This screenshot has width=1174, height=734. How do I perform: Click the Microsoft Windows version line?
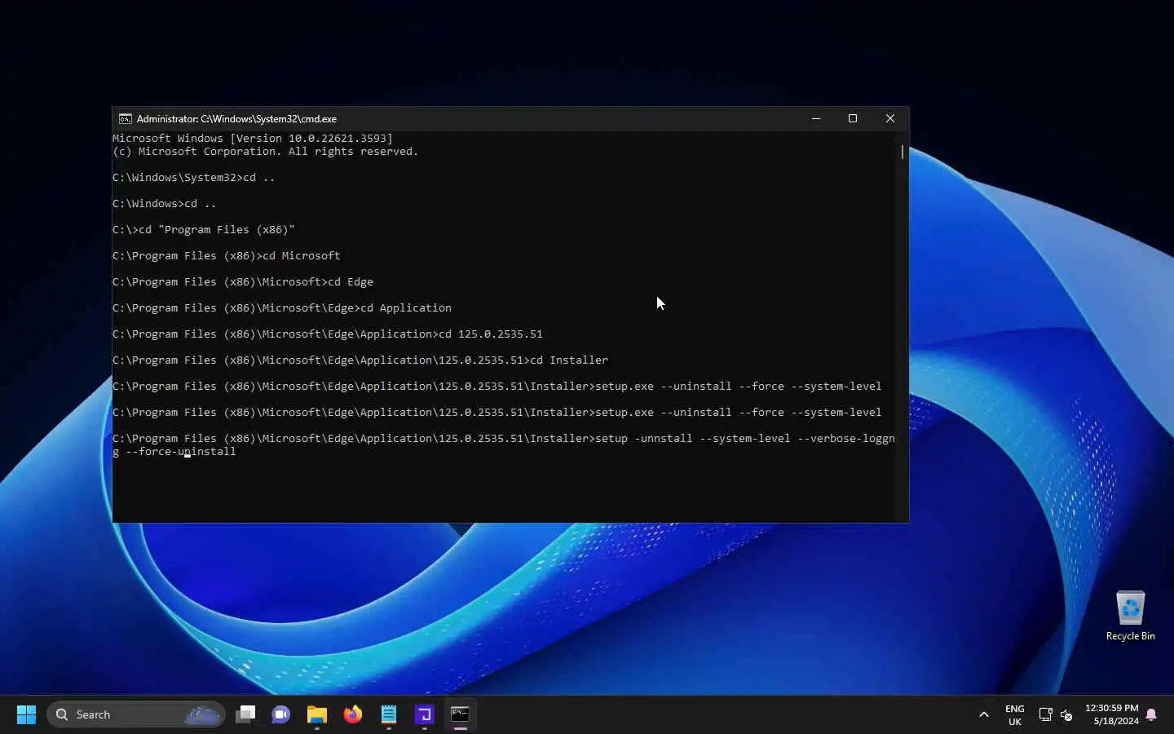pos(253,139)
